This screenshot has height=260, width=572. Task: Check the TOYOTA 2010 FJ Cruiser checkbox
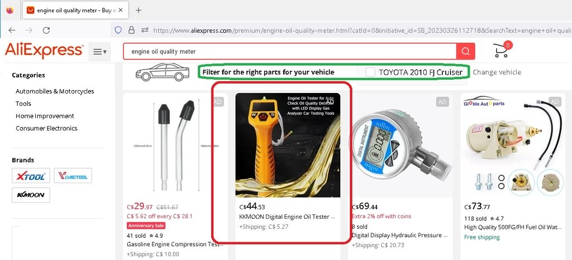pyautogui.click(x=370, y=72)
